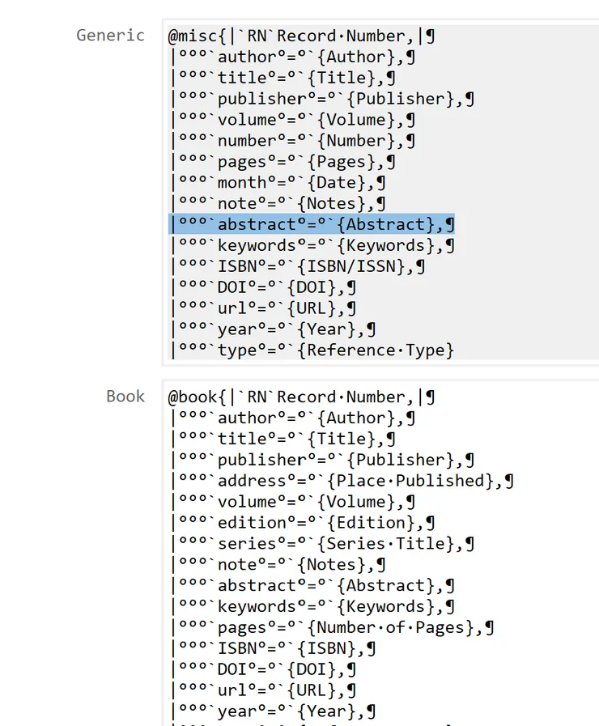Click the Generic DOI = {DOI} line
The image size is (599, 726).
pyautogui.click(x=263, y=287)
